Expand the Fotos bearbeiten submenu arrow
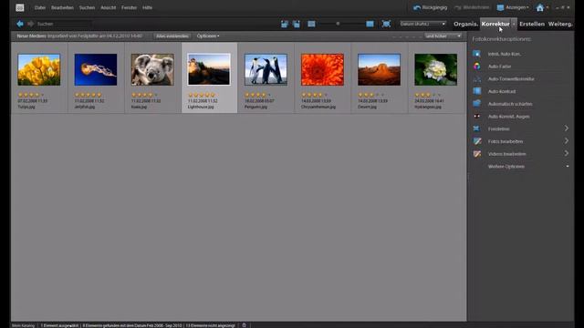 (x=566, y=141)
